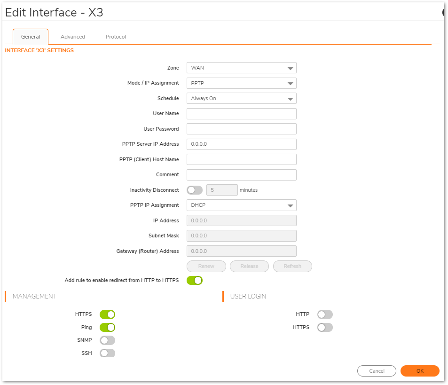Screen dimensions: 448x385
Task: Enable SNMP management toggle
Action: (107, 340)
